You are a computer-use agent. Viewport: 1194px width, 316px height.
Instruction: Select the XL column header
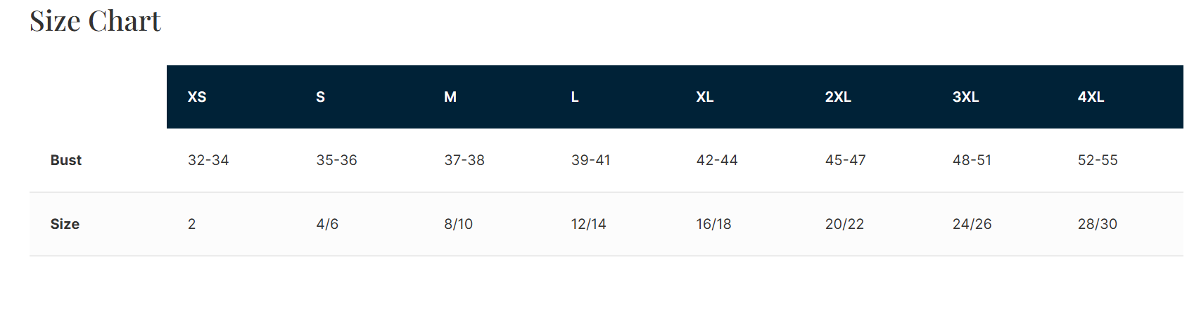point(705,97)
